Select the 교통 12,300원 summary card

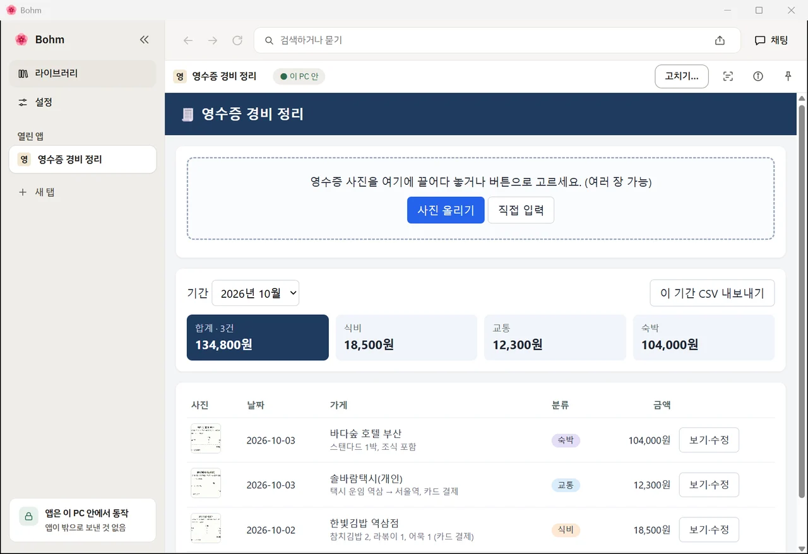pos(555,338)
